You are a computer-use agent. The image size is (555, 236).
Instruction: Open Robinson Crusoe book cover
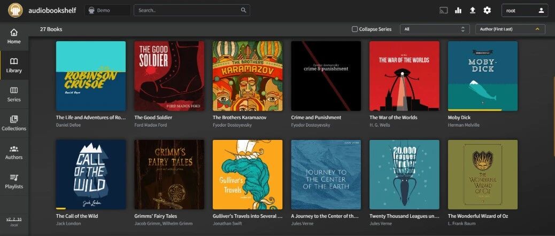(x=91, y=76)
